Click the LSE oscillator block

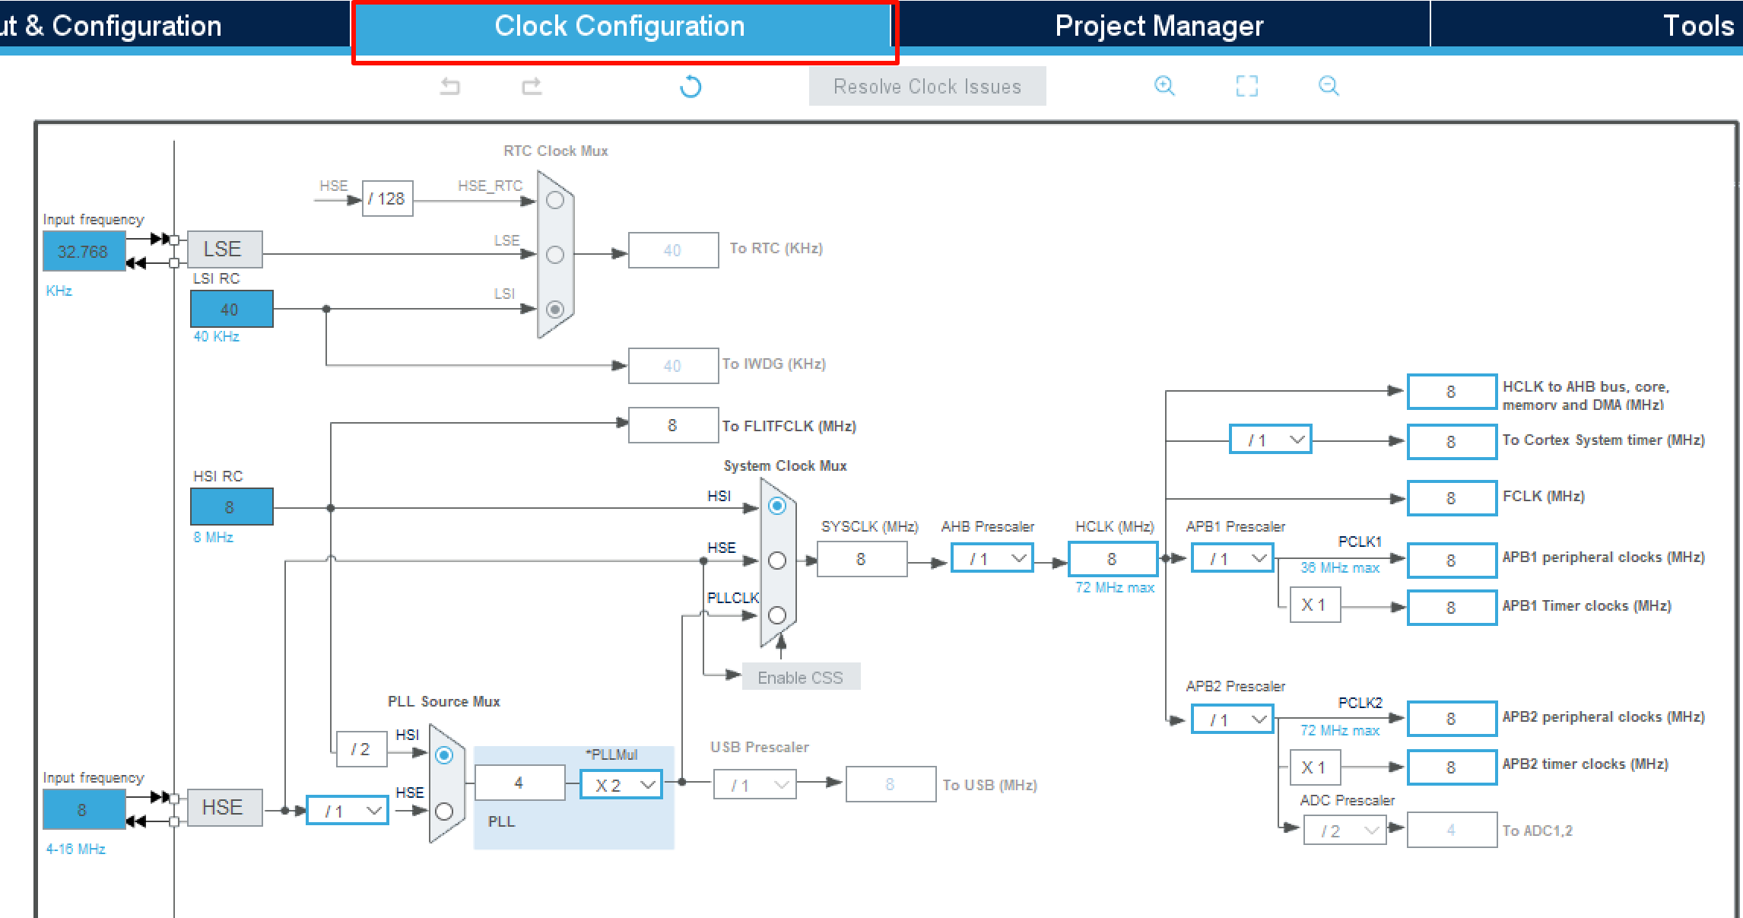coord(224,249)
